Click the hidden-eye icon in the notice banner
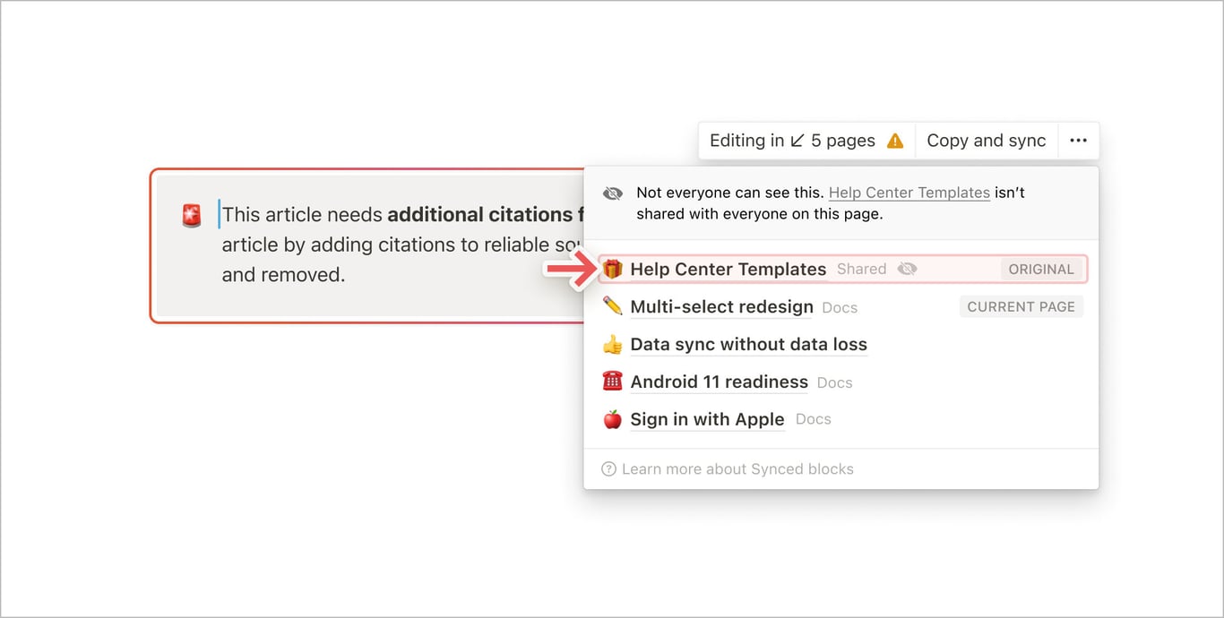 tap(613, 193)
